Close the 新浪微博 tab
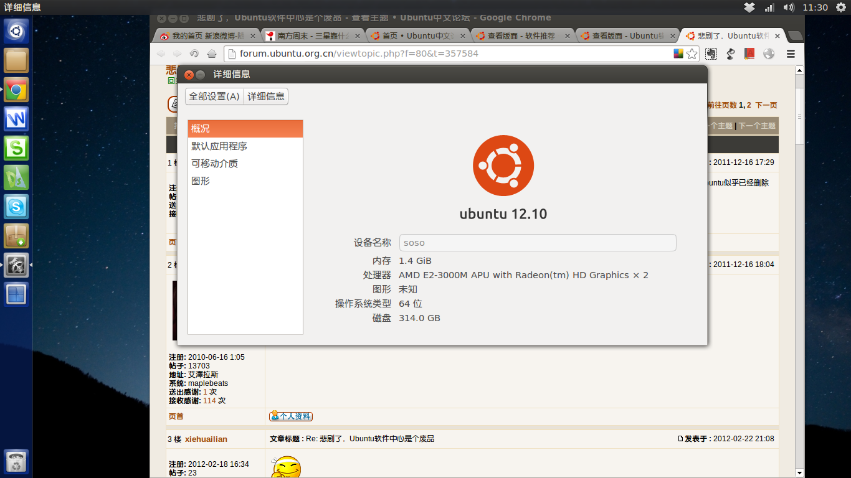 tap(253, 36)
